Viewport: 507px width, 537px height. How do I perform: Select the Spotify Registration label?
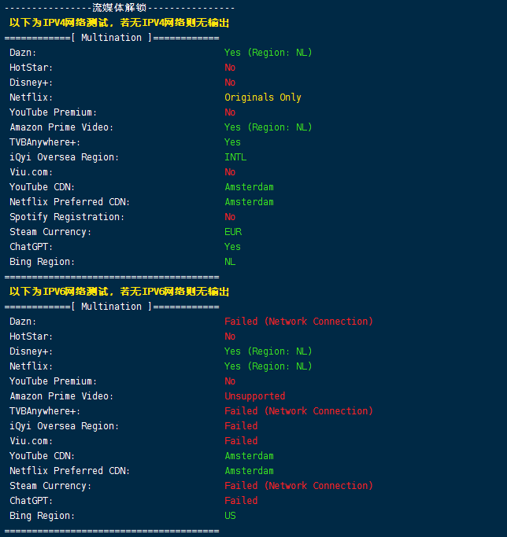56,217
